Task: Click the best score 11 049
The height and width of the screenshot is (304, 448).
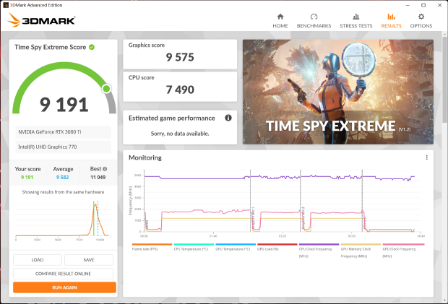Action: tap(98, 177)
